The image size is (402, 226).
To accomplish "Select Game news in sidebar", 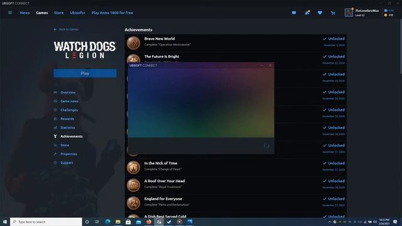I will click(x=70, y=101).
